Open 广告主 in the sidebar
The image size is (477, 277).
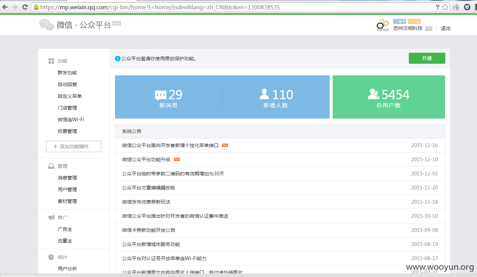click(x=65, y=229)
